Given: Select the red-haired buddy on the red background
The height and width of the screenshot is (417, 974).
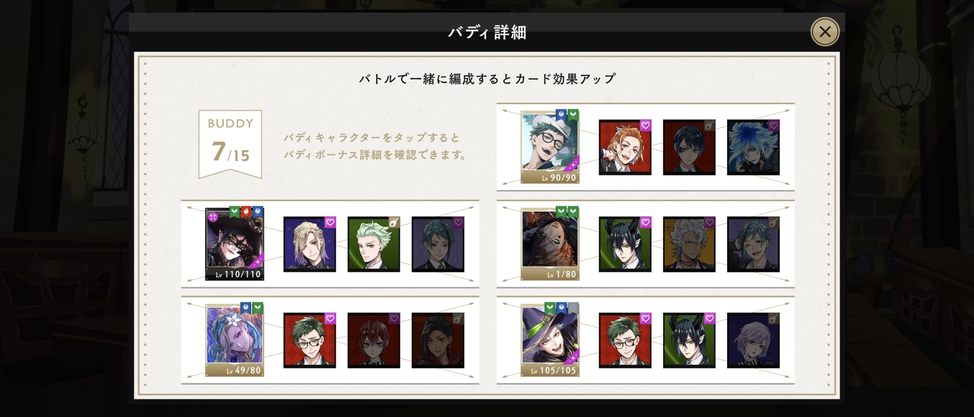Looking at the screenshot, I should [x=374, y=340].
